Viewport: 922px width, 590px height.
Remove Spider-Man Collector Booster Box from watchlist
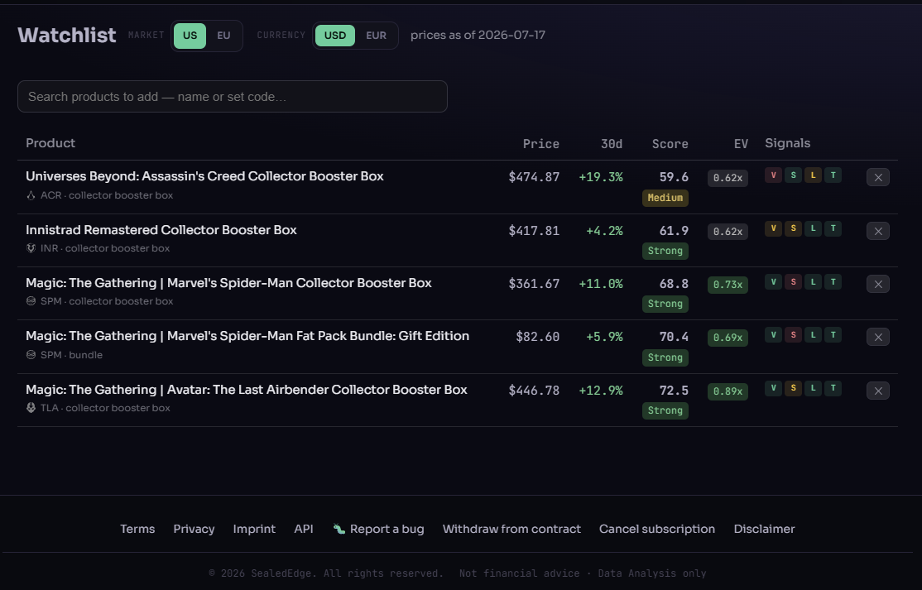pyautogui.click(x=878, y=284)
